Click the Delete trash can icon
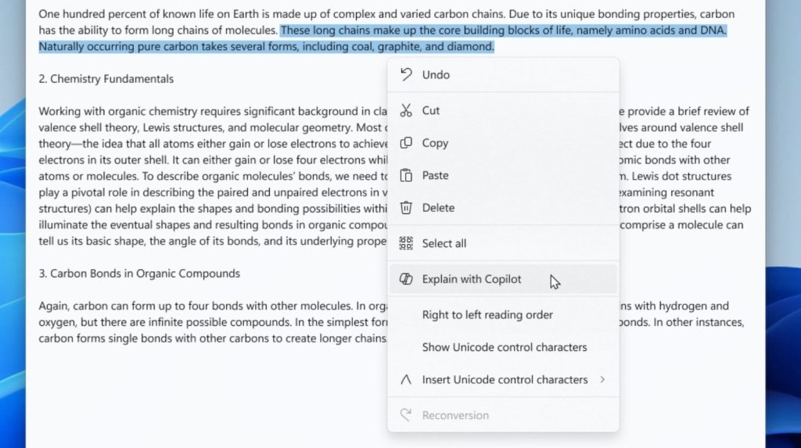 [x=405, y=207]
